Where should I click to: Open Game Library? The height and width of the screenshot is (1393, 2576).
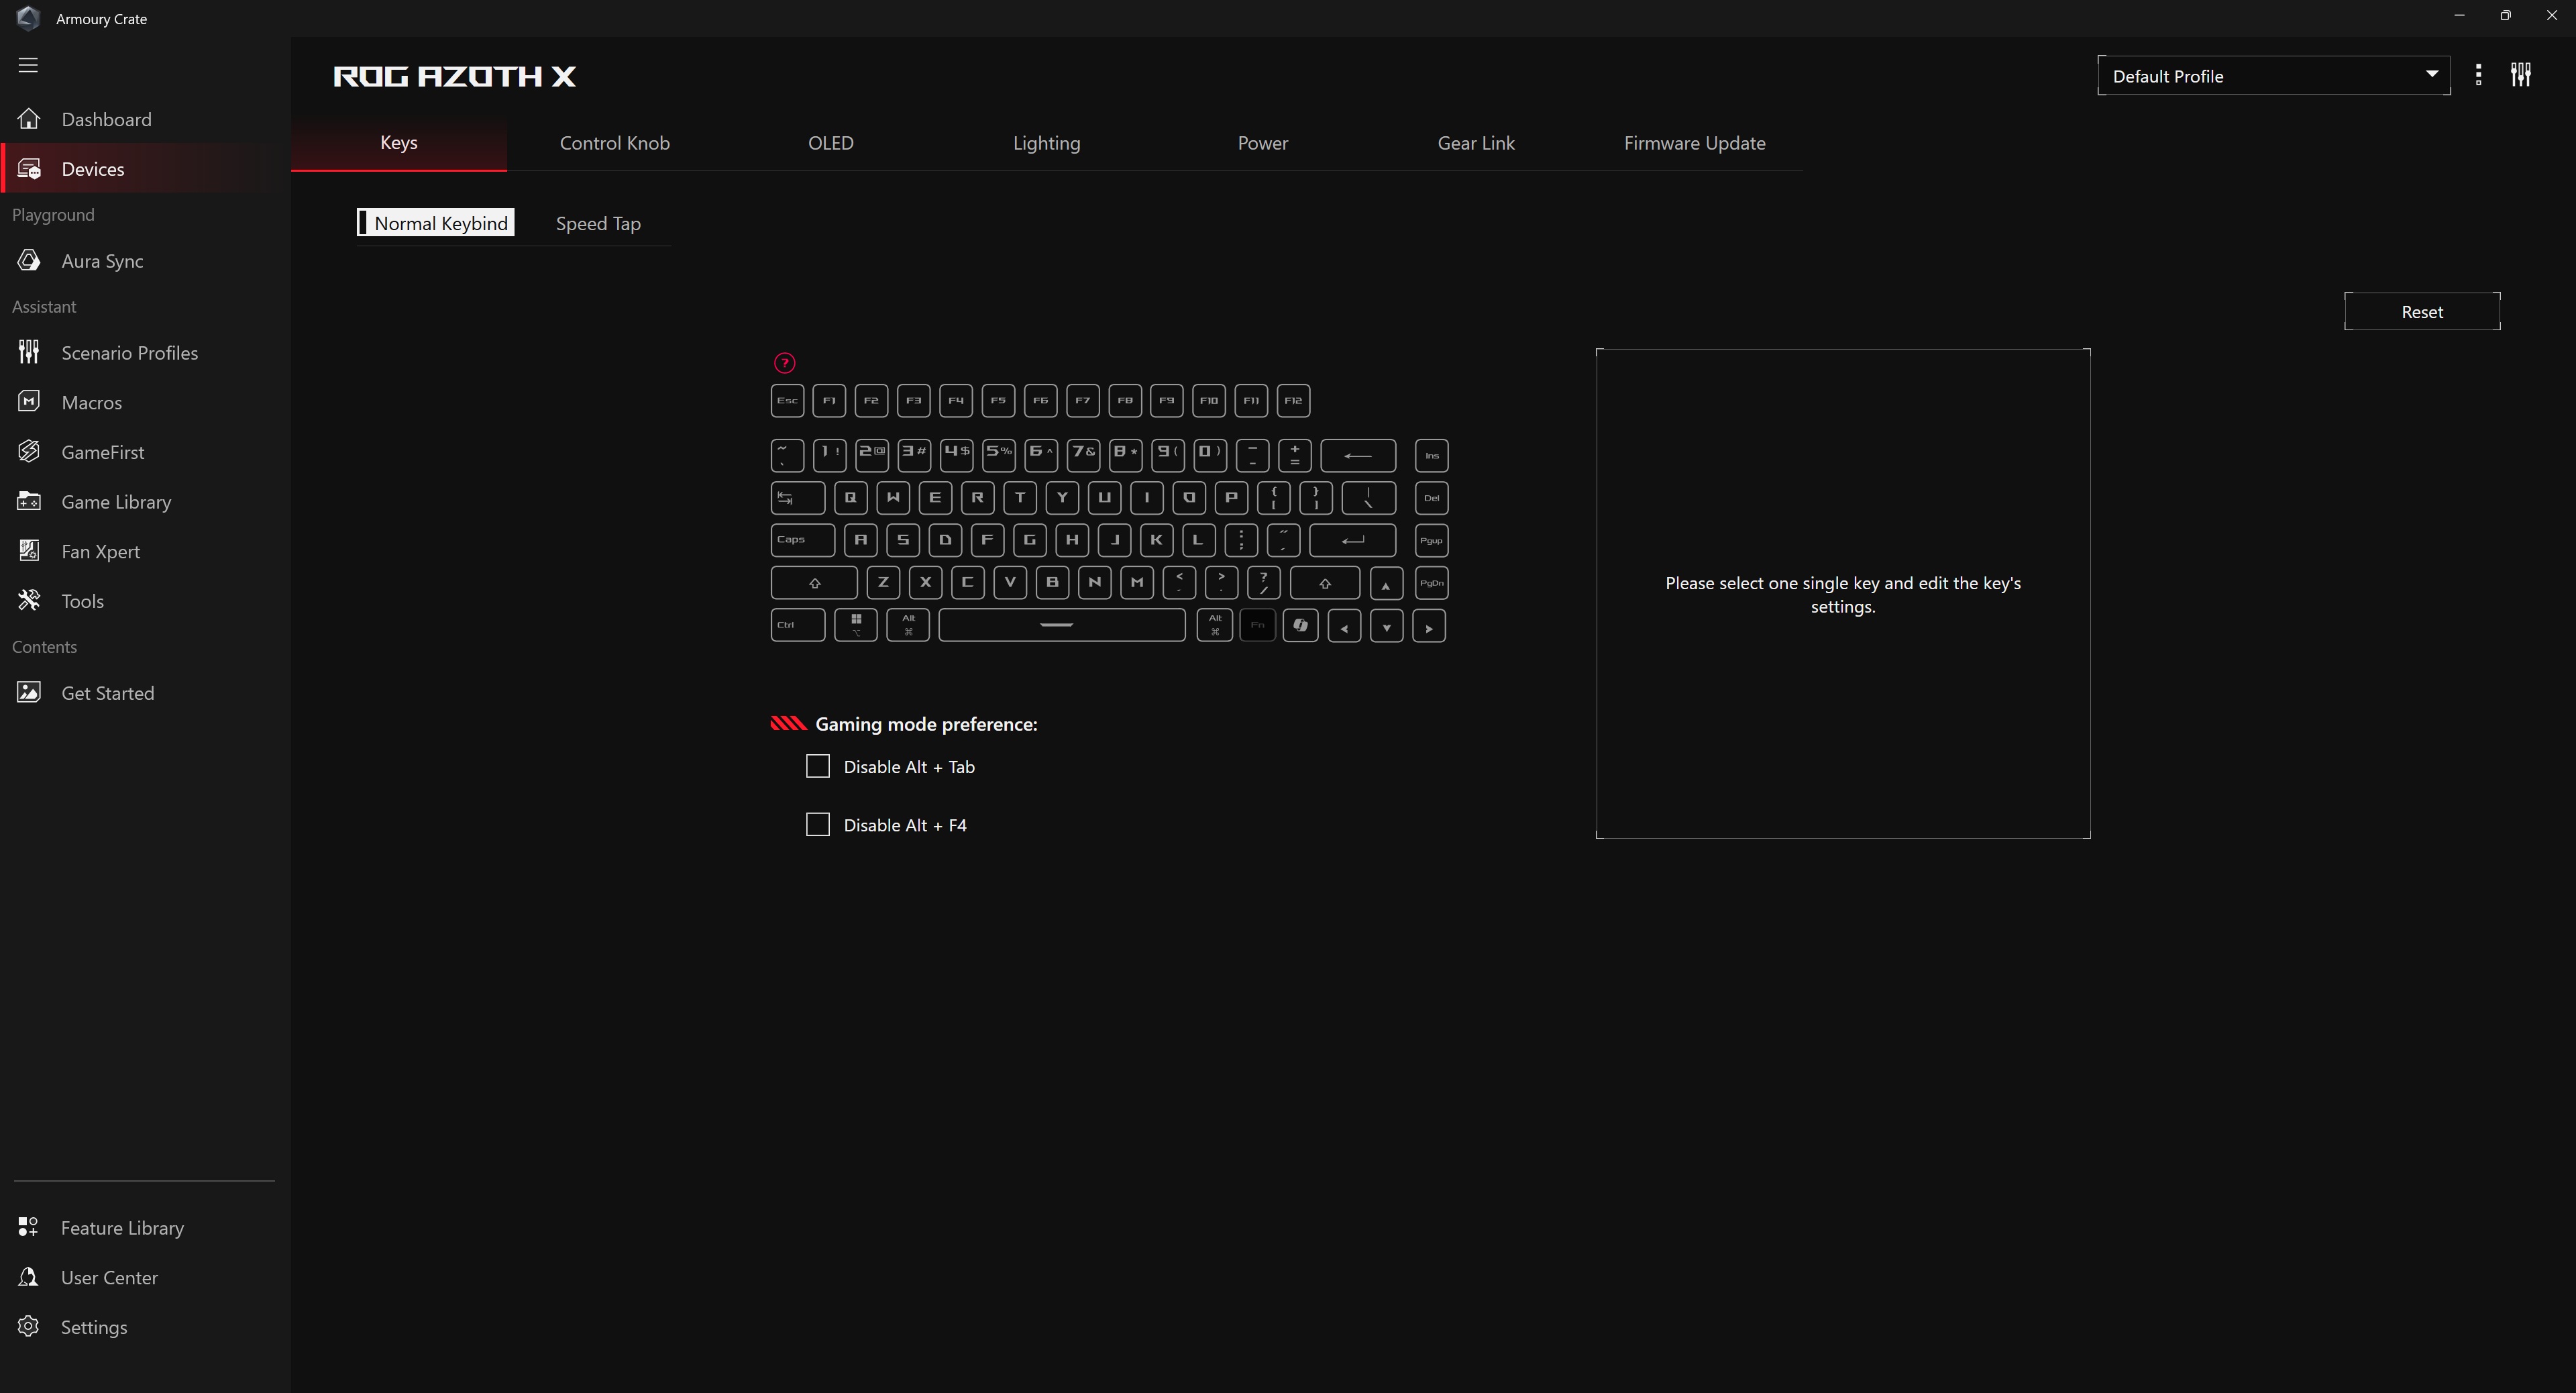coord(145,502)
